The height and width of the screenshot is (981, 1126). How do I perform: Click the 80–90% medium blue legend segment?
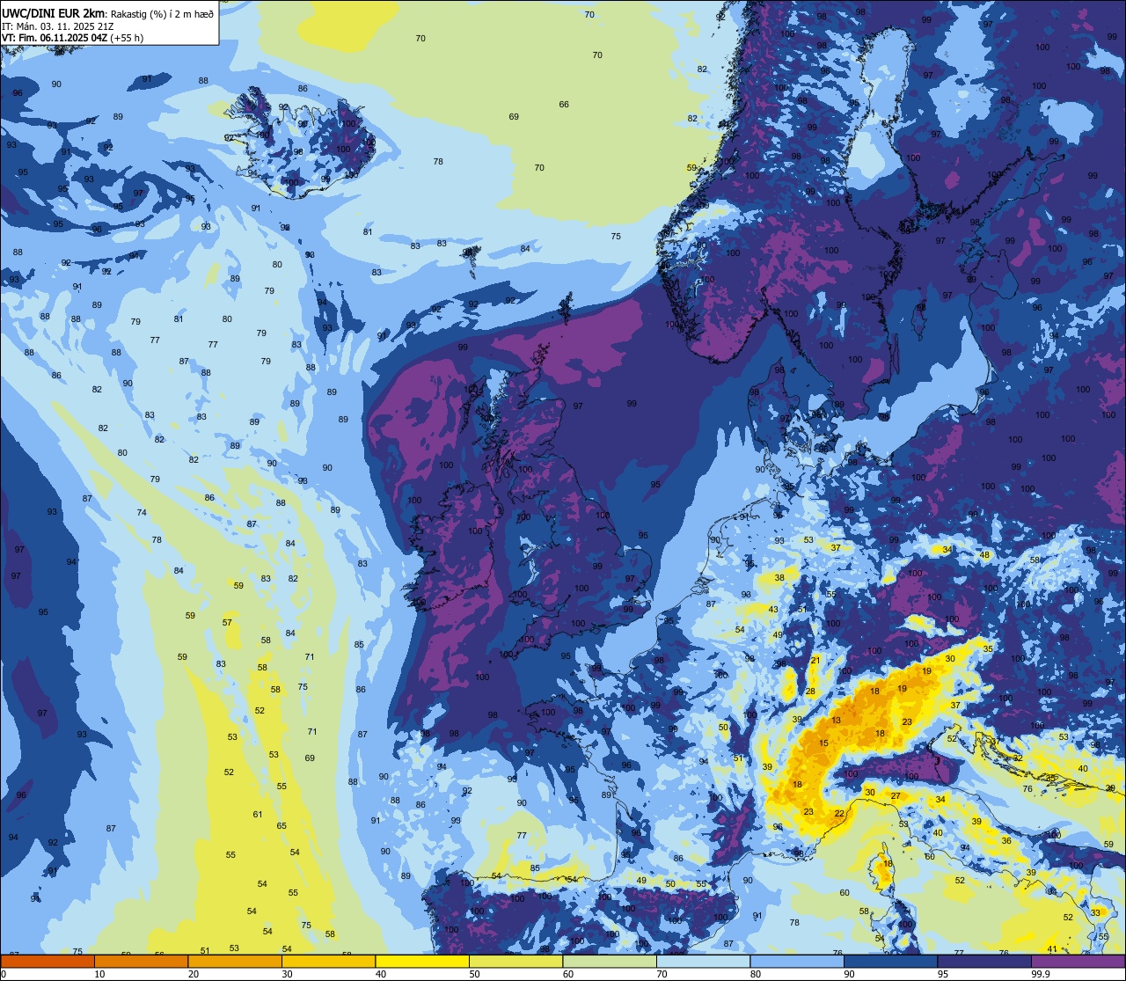click(797, 961)
